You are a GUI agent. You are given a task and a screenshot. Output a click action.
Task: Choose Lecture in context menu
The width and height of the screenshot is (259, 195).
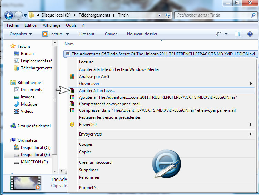(161, 62)
